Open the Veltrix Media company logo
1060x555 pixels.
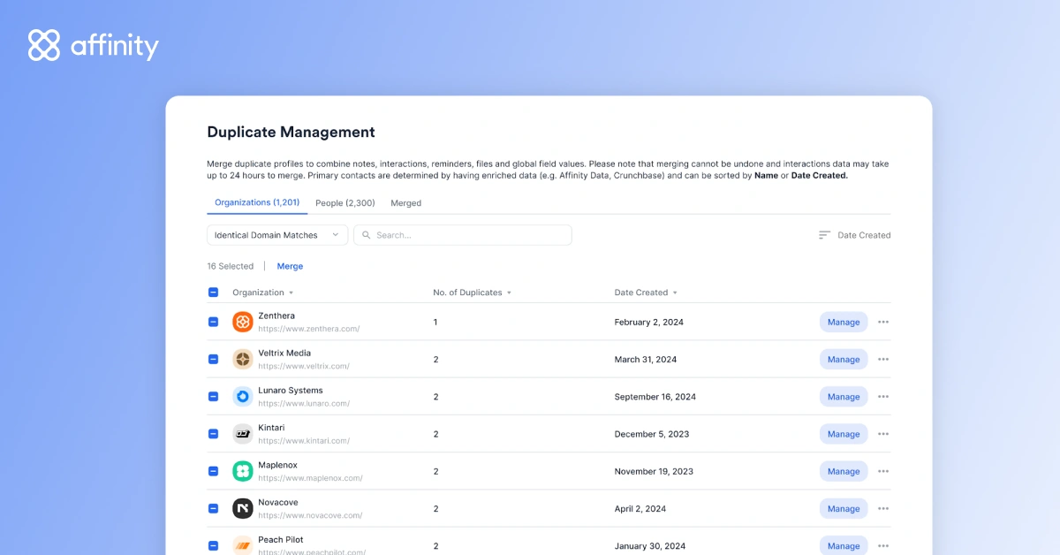243,359
